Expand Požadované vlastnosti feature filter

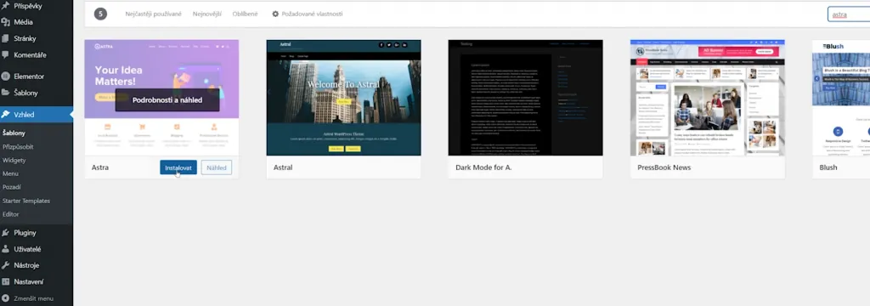pyautogui.click(x=307, y=14)
